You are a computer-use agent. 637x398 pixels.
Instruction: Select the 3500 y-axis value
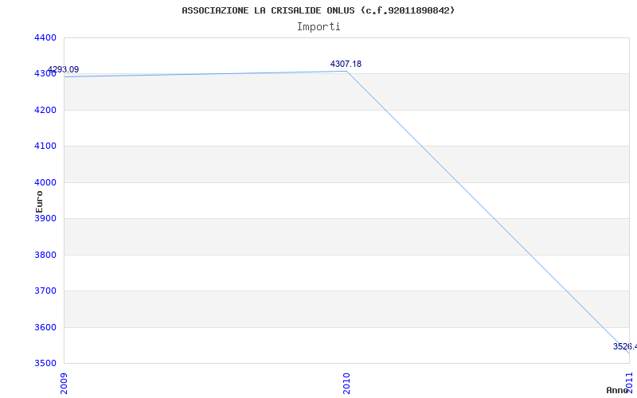(45, 363)
